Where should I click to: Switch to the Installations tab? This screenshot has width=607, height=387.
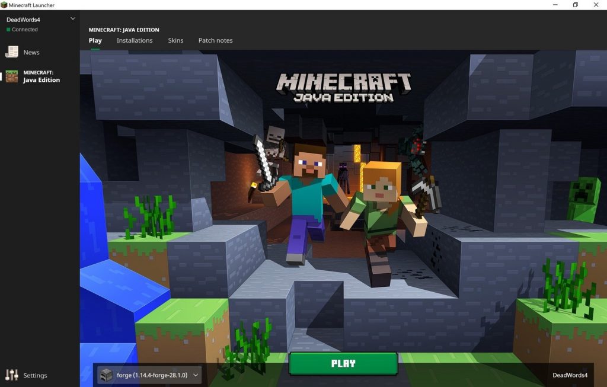coord(135,40)
